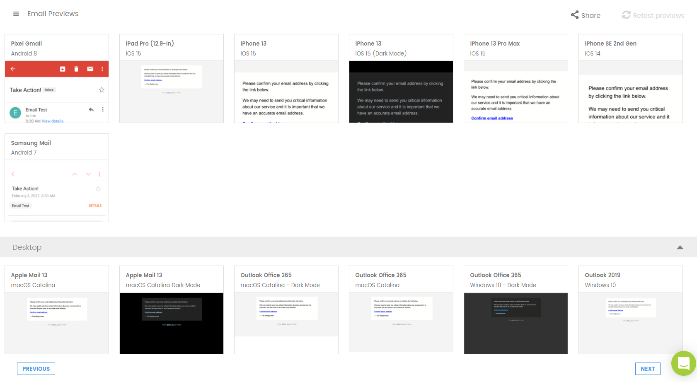Click the iPhone SE 2nd Gen title
Viewport: 697px width, 382px height.
(x=610, y=44)
